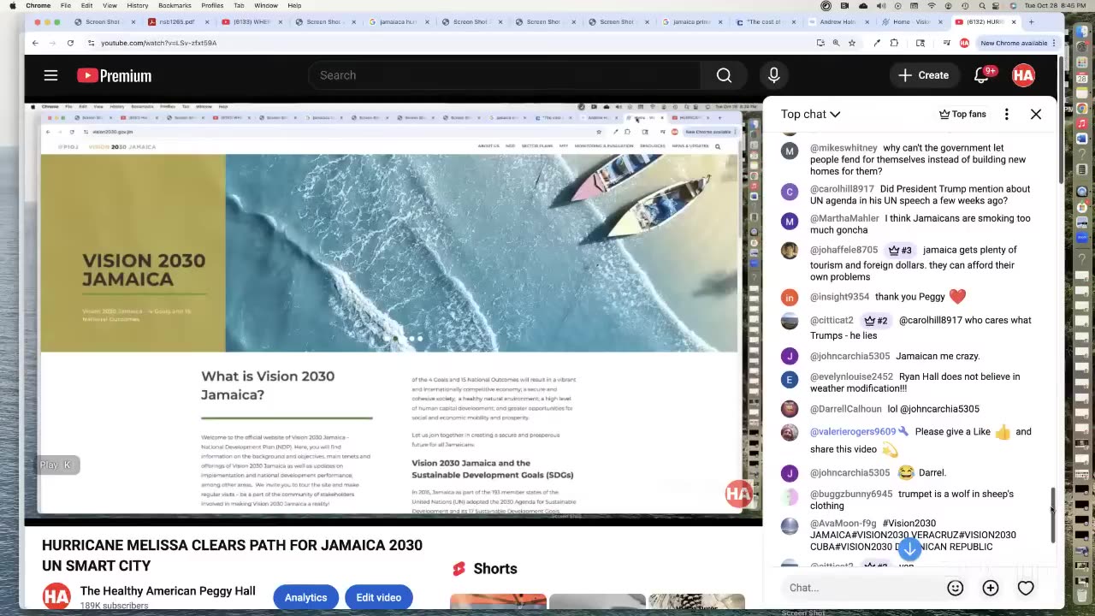Open Chrome extensions puzzle icon
The height and width of the screenshot is (616, 1095).
[894, 43]
